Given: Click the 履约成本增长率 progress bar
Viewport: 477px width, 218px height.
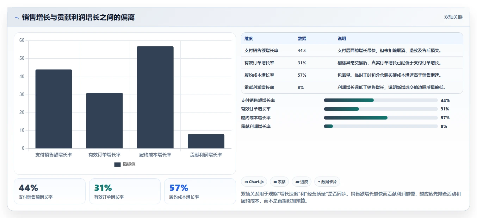Looking at the screenshot, I should click(x=380, y=118).
